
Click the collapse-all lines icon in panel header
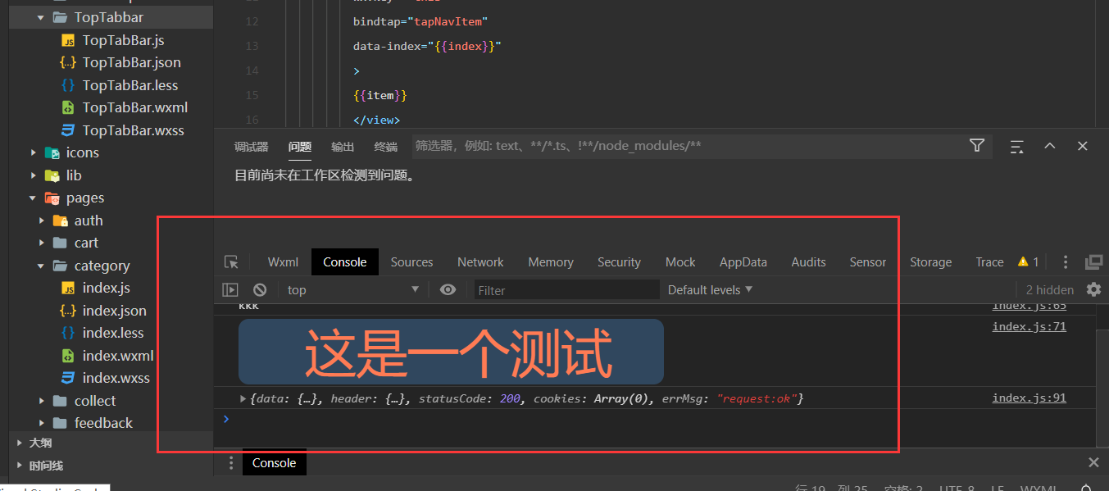1017,147
